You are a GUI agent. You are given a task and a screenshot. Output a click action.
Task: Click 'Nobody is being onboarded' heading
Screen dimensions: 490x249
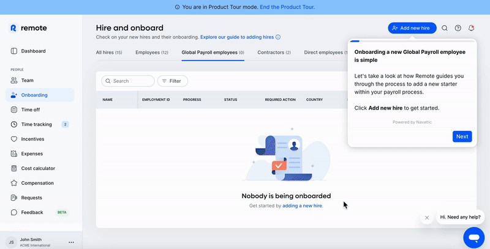[286, 196]
